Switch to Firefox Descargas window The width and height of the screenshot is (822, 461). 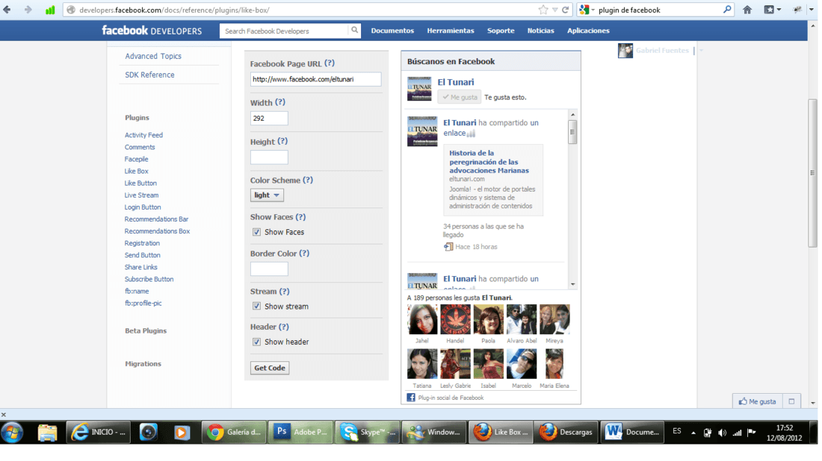[566, 432]
